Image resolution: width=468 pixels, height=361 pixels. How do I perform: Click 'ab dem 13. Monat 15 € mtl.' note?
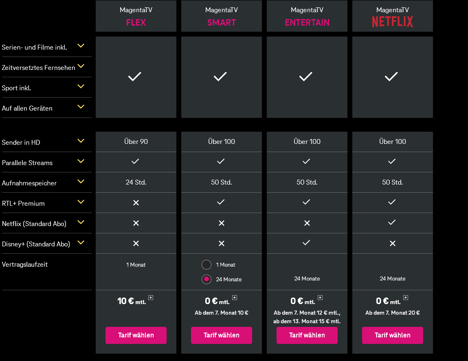(x=307, y=322)
